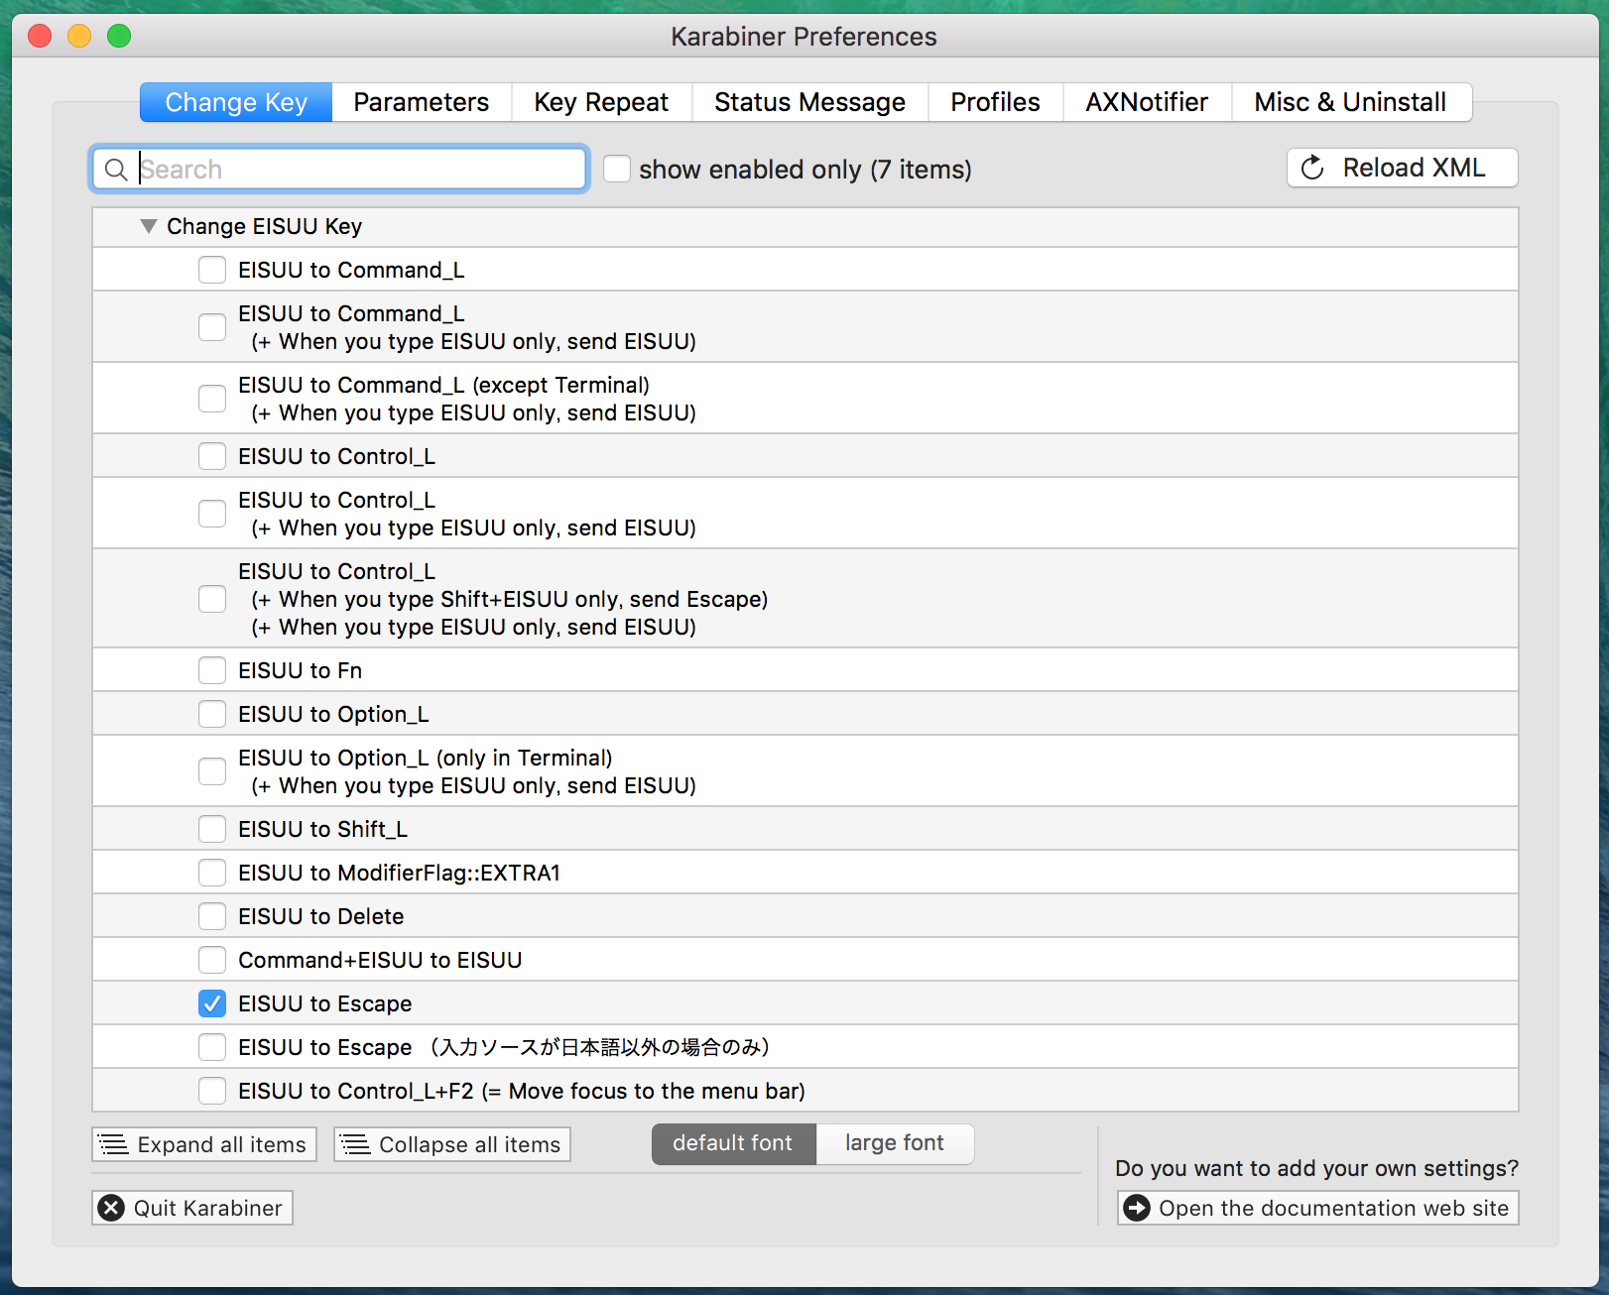The height and width of the screenshot is (1295, 1609).
Task: Click the Reload XML button
Action: [1403, 168]
